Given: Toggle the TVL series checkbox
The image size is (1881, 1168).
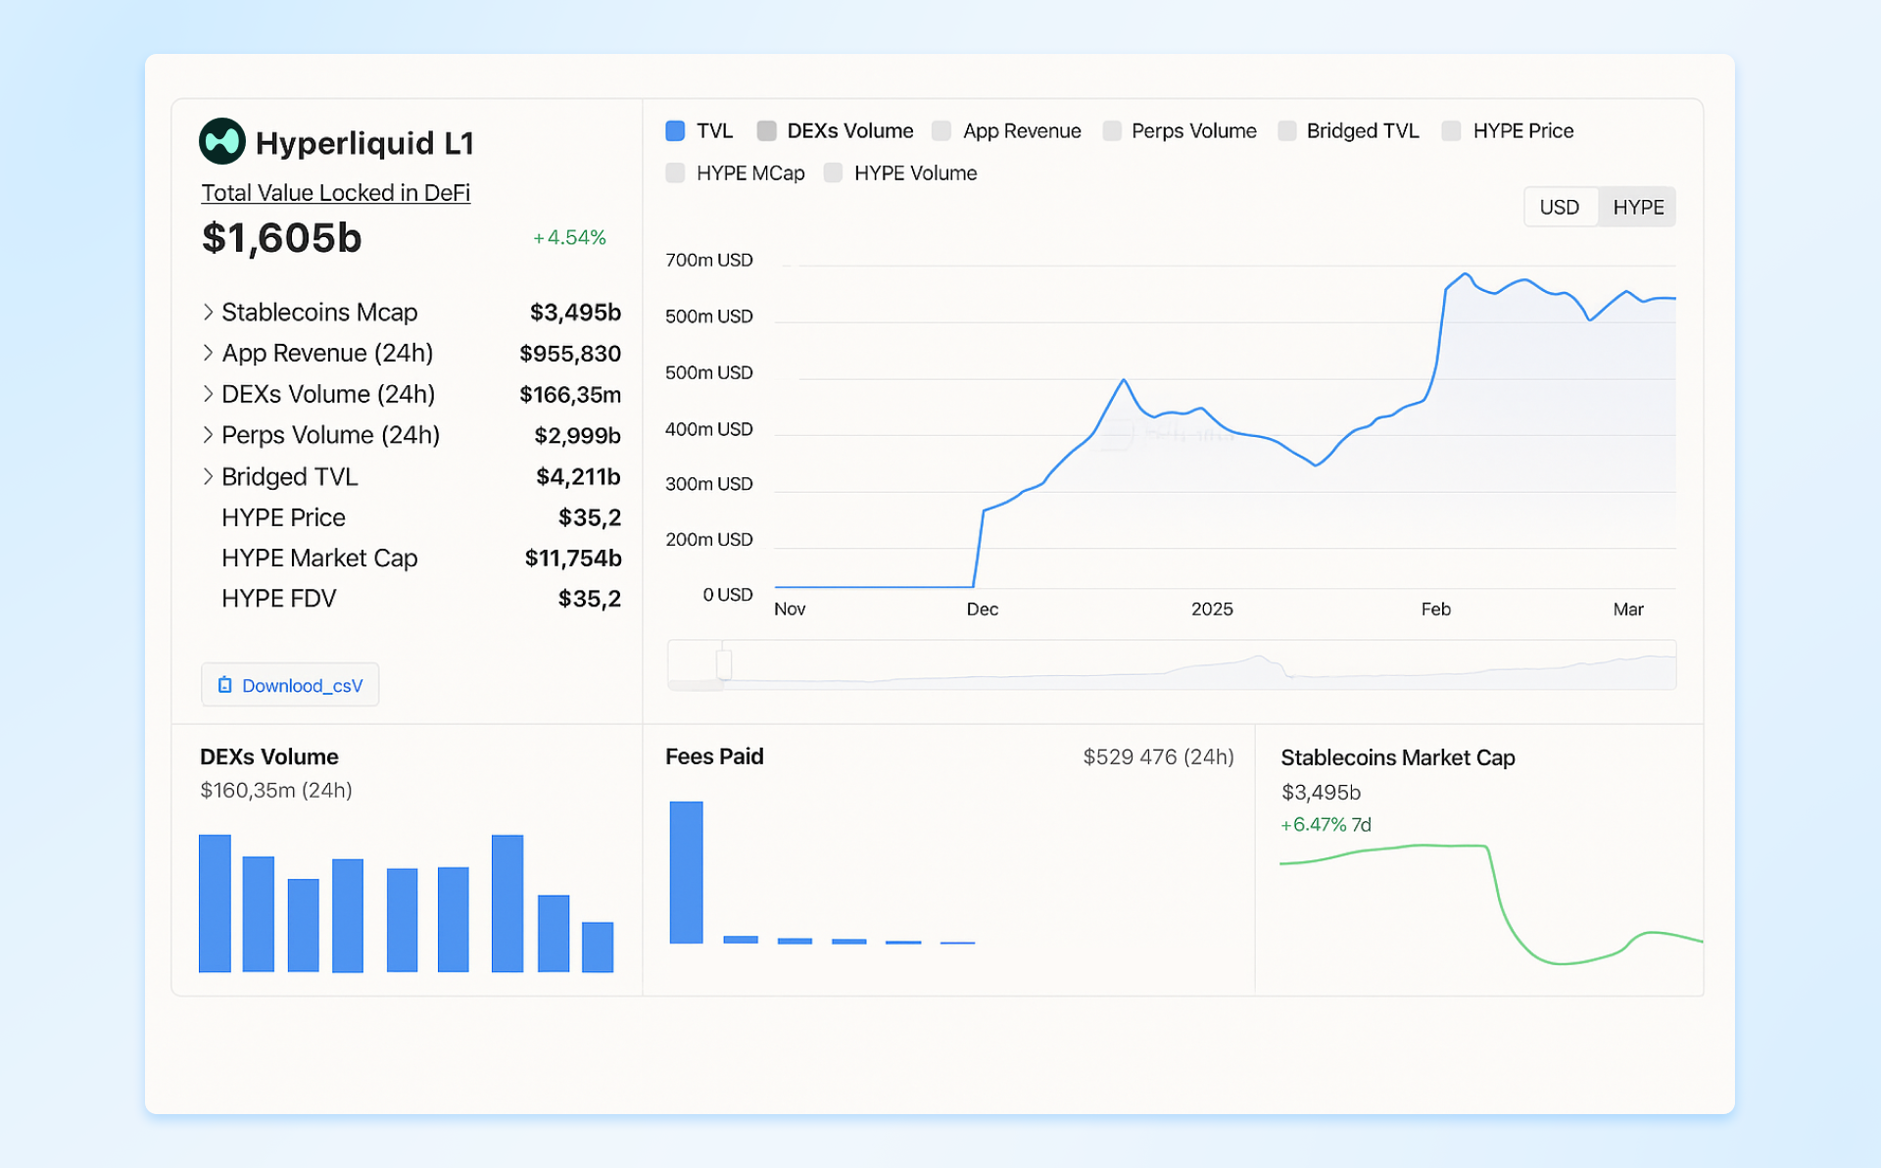Looking at the screenshot, I should [675, 131].
